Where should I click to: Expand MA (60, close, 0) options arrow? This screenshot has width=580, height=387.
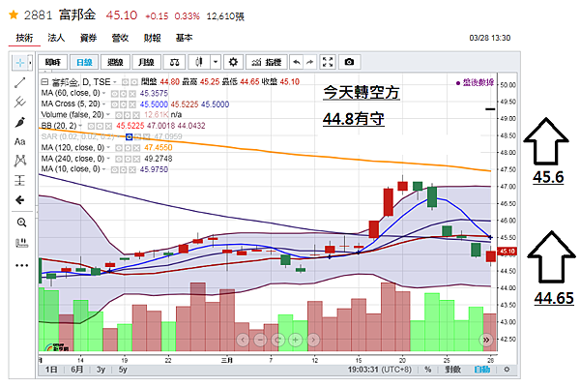[104, 93]
